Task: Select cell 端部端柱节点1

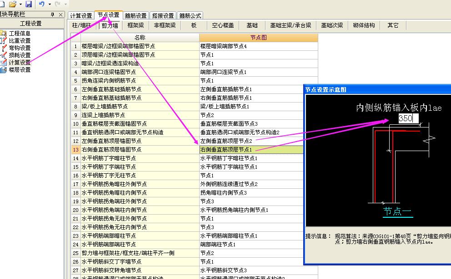Action: pyautogui.click(x=251, y=244)
